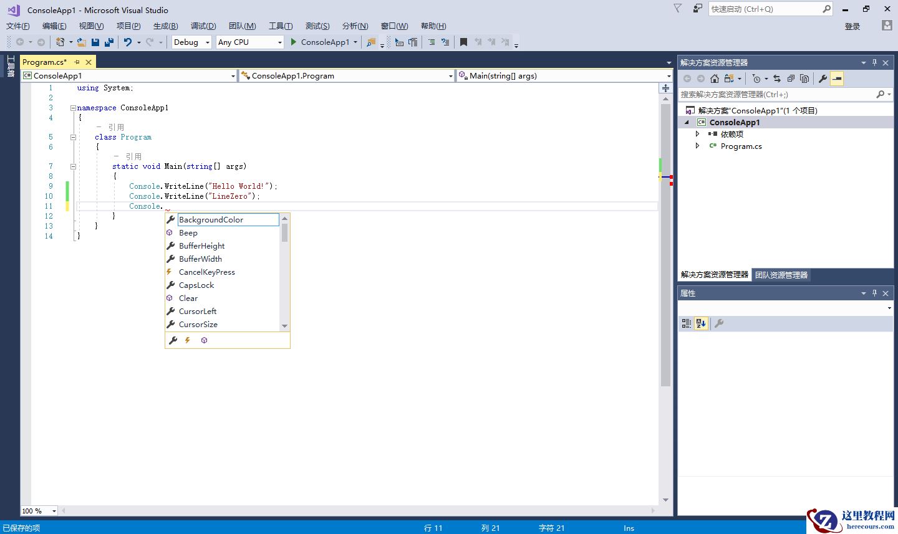Click the 登录 sign-in link
898x534 pixels.
click(852, 26)
